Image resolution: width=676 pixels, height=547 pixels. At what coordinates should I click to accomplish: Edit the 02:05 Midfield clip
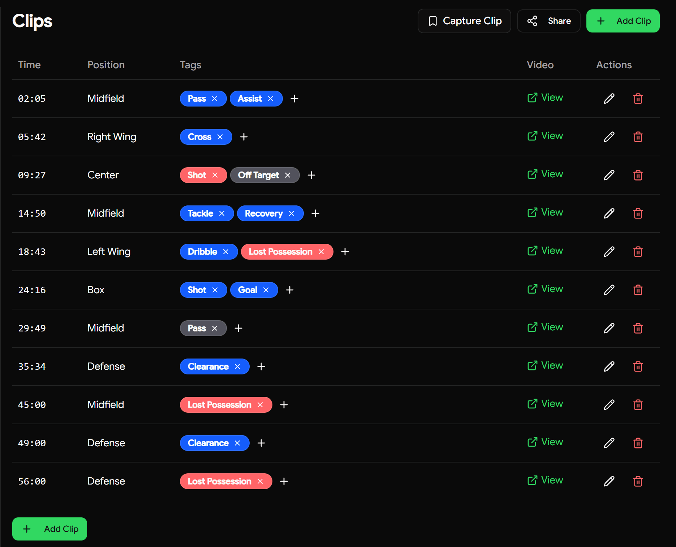pyautogui.click(x=609, y=99)
